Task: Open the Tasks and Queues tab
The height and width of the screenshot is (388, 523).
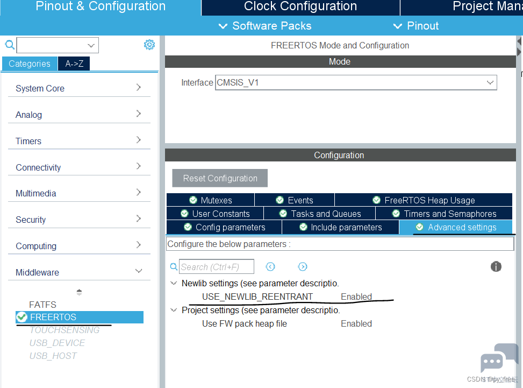Action: click(x=320, y=214)
